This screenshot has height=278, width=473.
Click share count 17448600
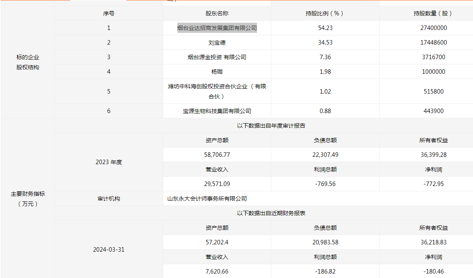click(434, 43)
